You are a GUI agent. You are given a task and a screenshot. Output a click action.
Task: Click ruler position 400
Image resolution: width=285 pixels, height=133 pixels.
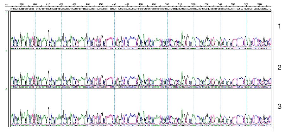35,4
